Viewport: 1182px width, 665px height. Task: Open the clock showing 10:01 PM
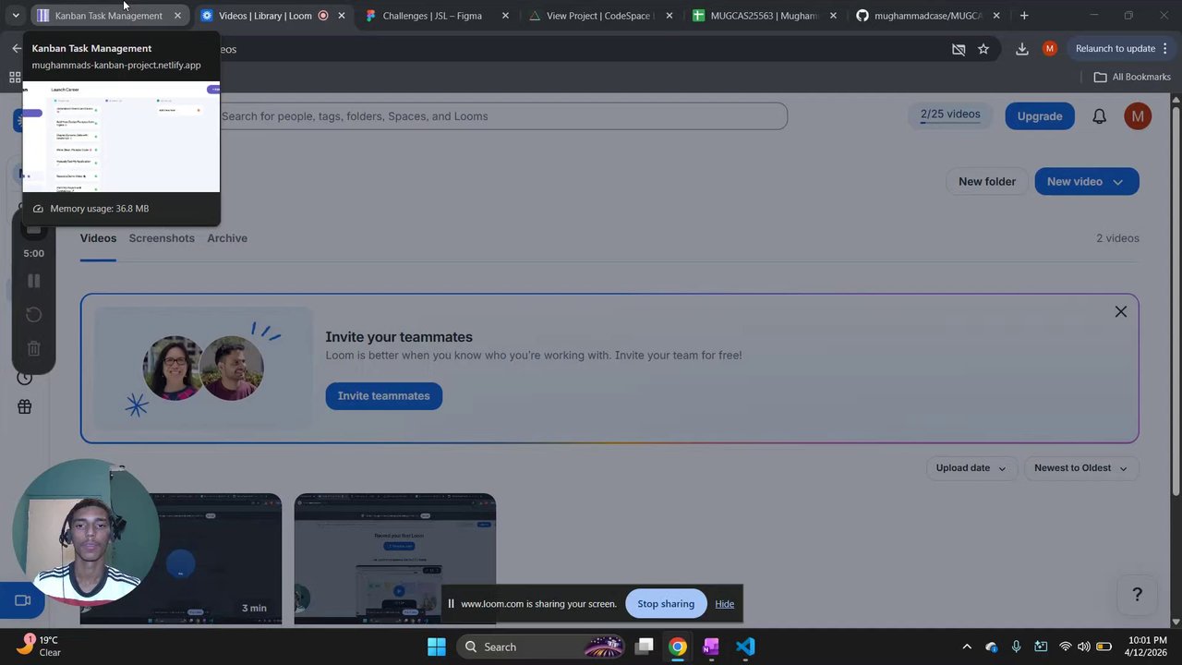1147,647
